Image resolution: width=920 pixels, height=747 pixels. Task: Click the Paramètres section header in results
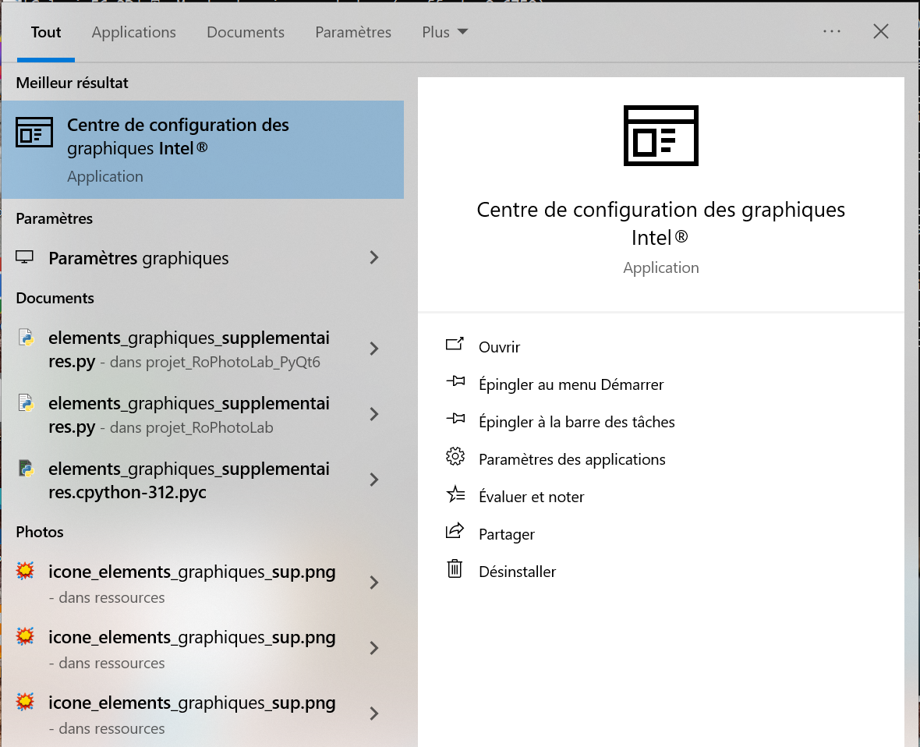click(x=54, y=219)
